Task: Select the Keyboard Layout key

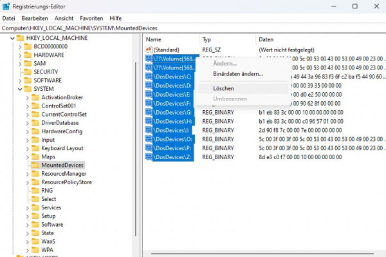Action: click(x=62, y=148)
